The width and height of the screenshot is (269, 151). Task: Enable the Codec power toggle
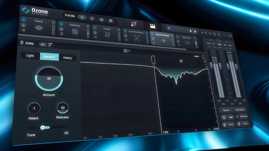(x=224, y=125)
